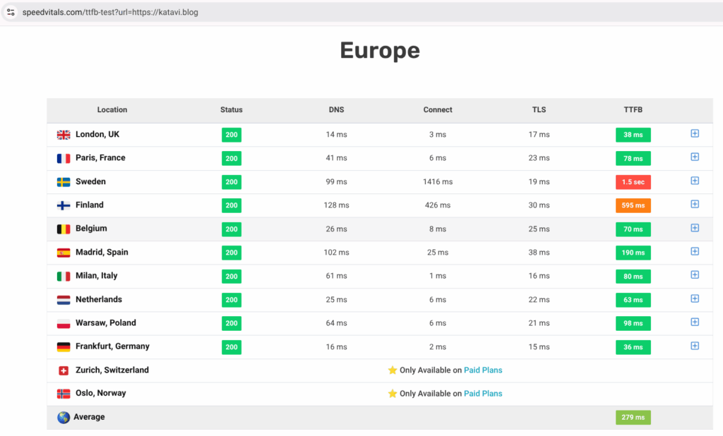Expand the Madrid, Spain row details
Image resolution: width=723 pixels, height=436 pixels.
point(695,252)
